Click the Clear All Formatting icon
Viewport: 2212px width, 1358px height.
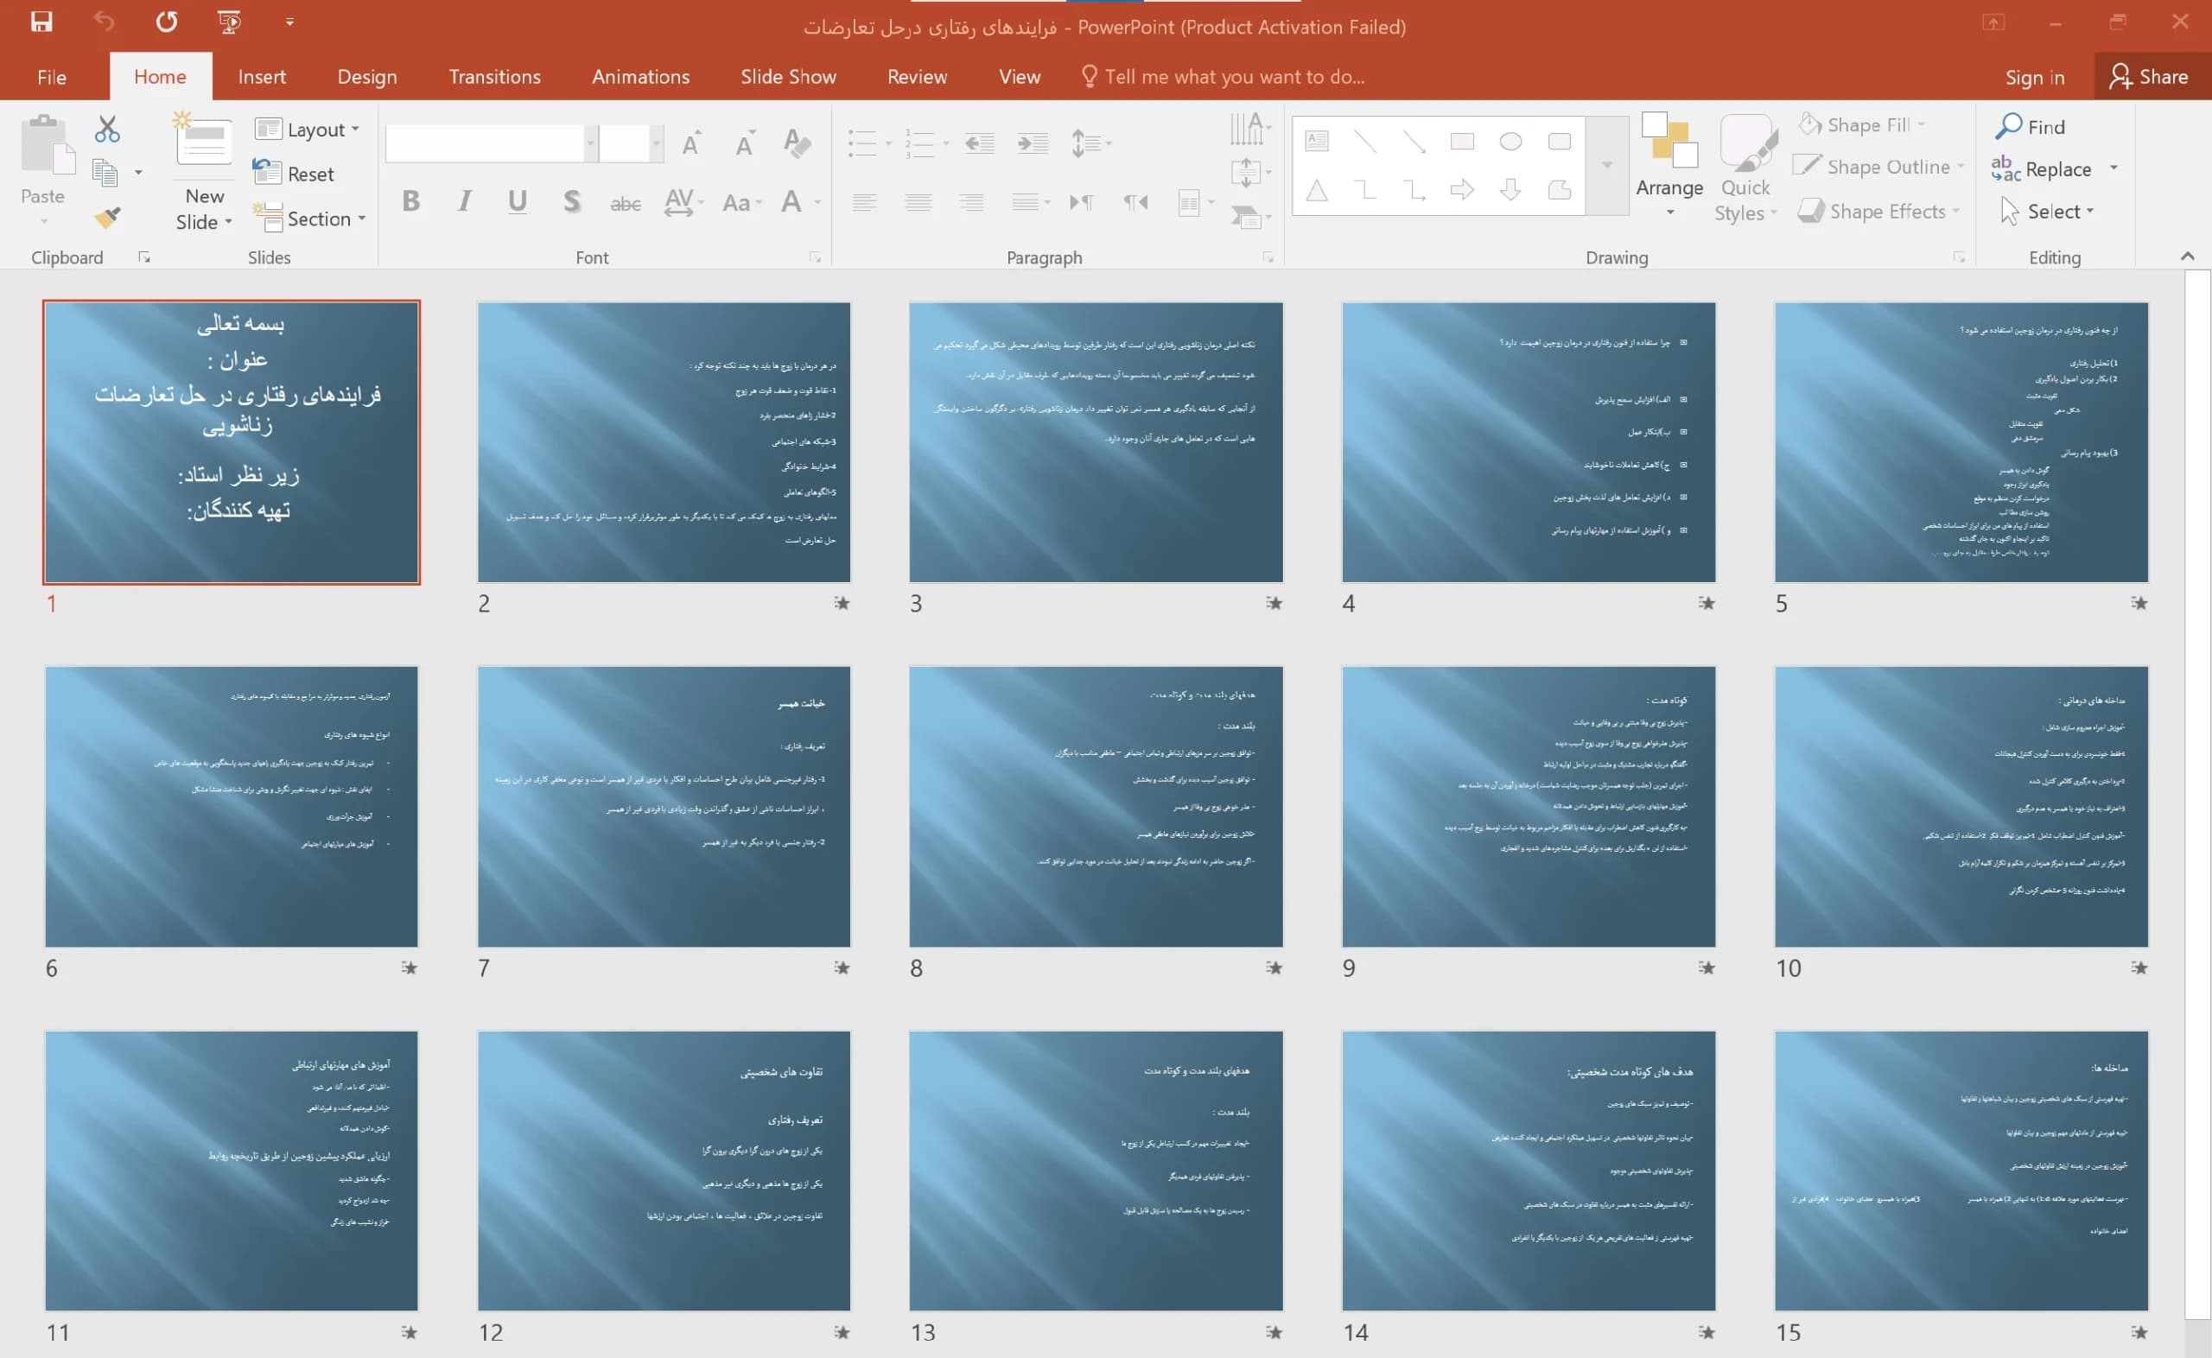tap(797, 143)
